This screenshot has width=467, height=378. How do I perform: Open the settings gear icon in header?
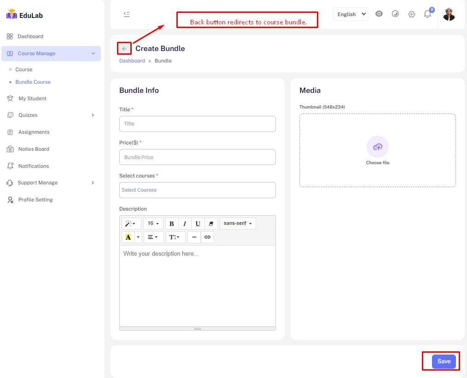pyautogui.click(x=412, y=14)
